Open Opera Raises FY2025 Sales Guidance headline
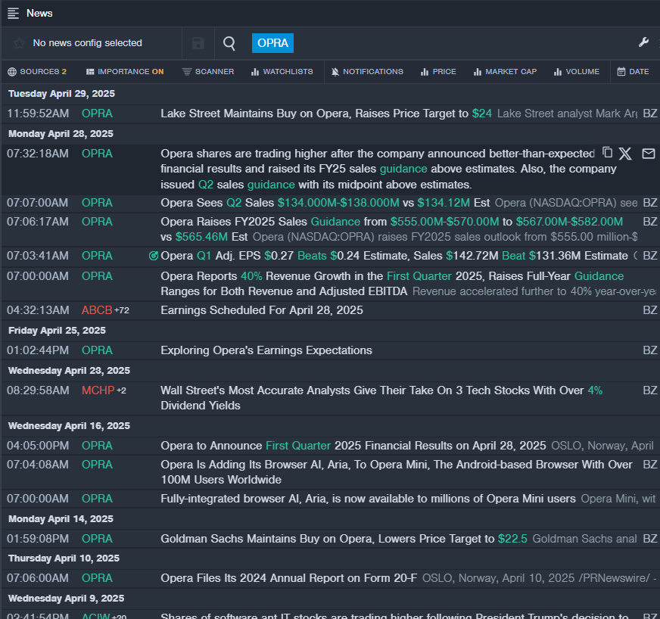 (391, 229)
